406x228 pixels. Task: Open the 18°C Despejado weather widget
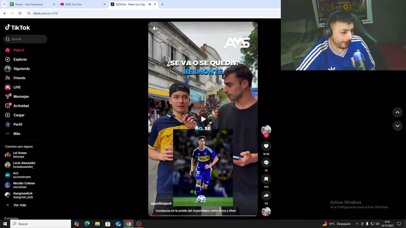337,224
